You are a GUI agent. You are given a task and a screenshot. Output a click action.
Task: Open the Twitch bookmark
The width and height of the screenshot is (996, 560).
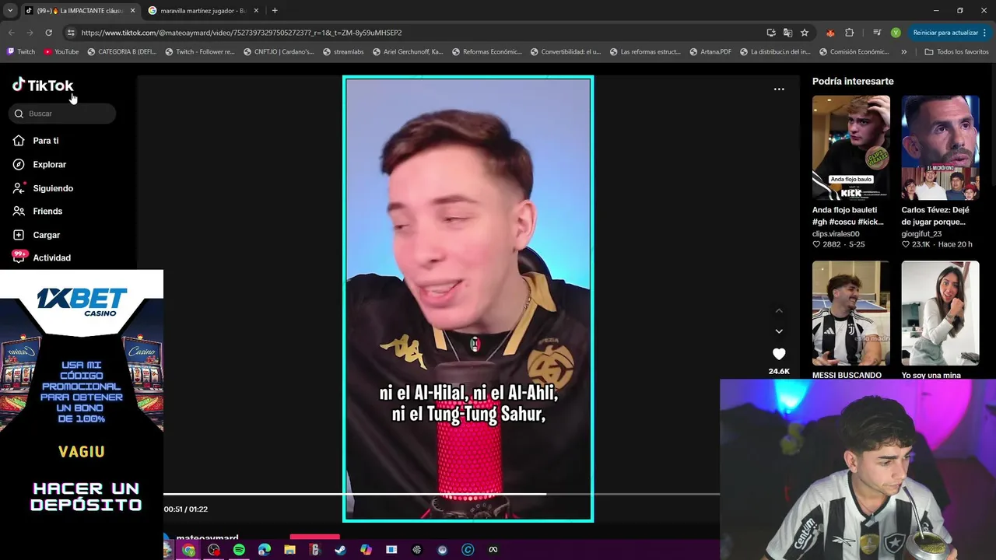point(21,52)
